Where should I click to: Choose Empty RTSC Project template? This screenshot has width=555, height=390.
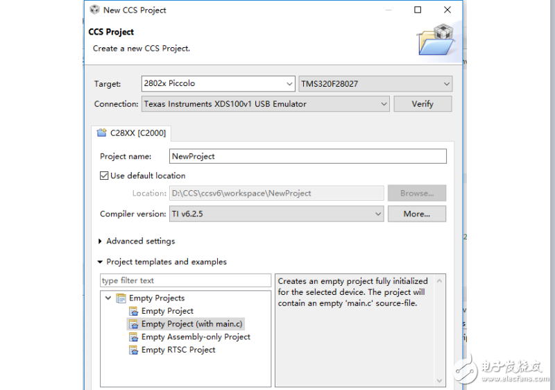pyautogui.click(x=178, y=350)
